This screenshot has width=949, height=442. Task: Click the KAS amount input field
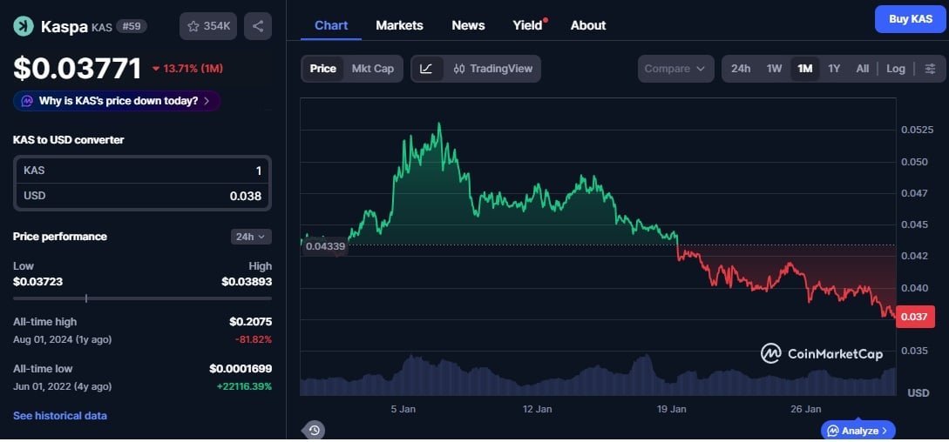click(x=142, y=171)
